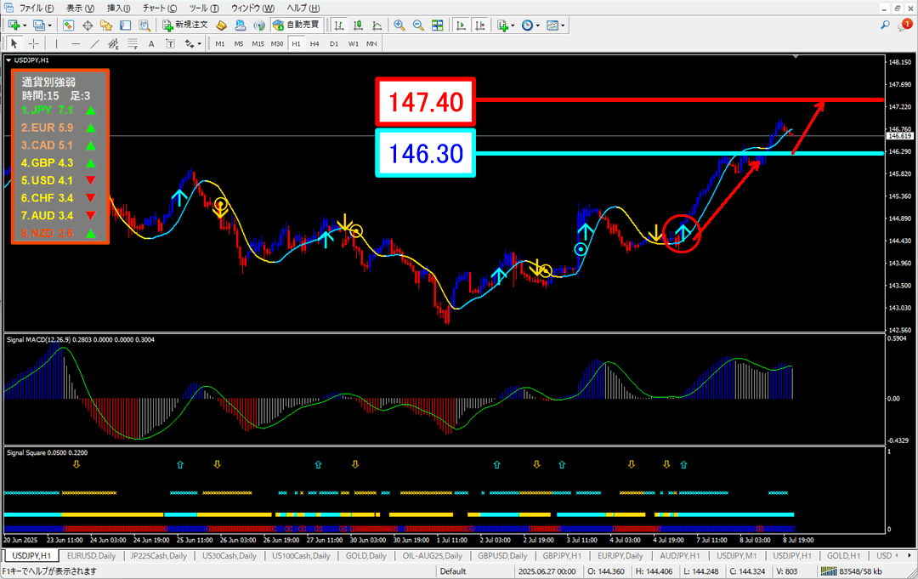Switch to the EURUSD,Daily chart tab
This screenshot has height=579, width=918.
tap(91, 555)
